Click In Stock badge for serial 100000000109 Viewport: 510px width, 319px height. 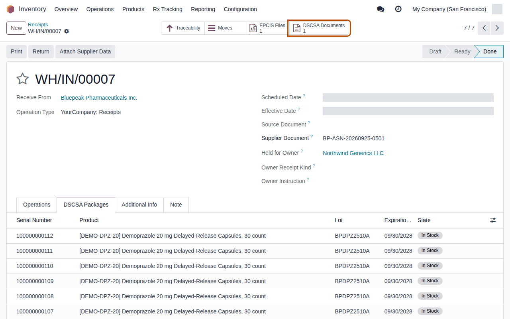430,281
